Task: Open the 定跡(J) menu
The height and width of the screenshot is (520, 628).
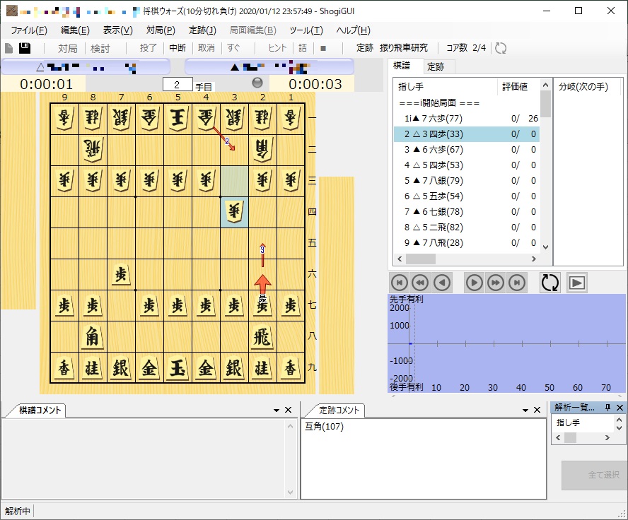Action: point(202,30)
